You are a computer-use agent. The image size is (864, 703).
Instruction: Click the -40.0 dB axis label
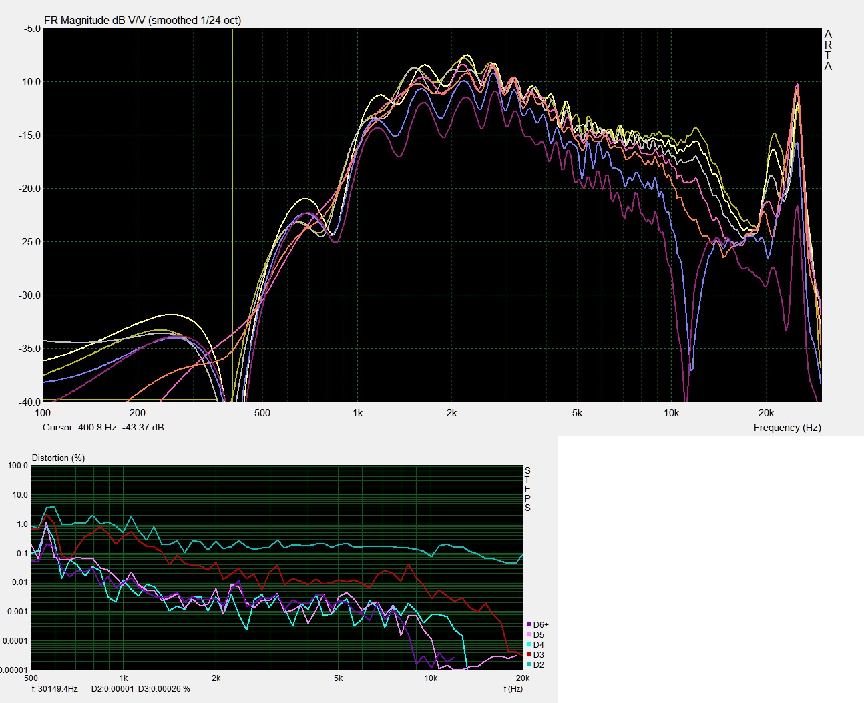(30, 402)
